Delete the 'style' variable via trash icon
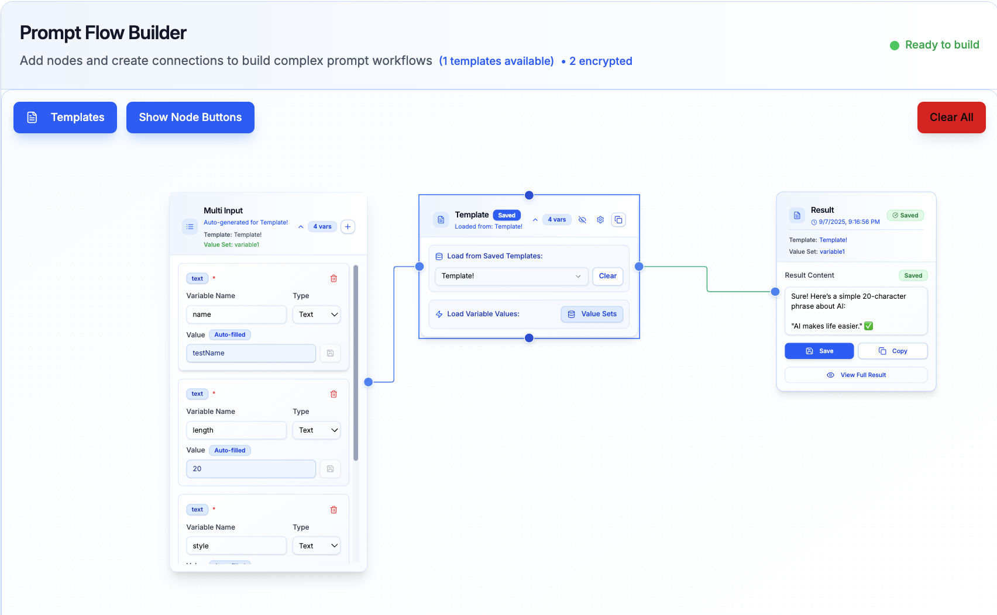This screenshot has width=997, height=615. (334, 510)
